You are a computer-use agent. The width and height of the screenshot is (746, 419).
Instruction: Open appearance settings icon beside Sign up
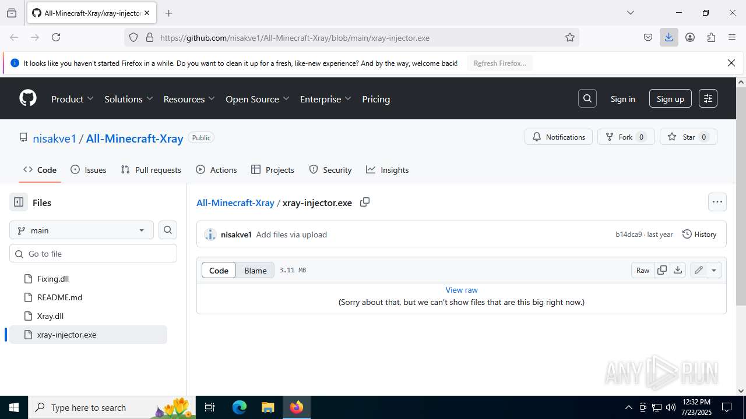708,98
